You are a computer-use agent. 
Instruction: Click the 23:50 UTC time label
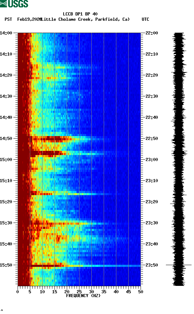click(152, 265)
